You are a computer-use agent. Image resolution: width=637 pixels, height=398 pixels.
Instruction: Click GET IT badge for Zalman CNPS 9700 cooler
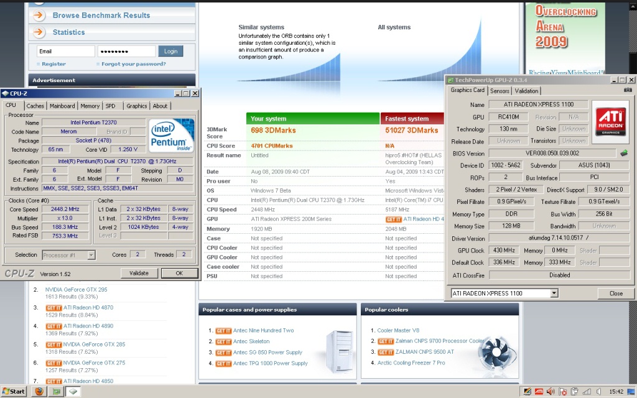[x=386, y=341]
